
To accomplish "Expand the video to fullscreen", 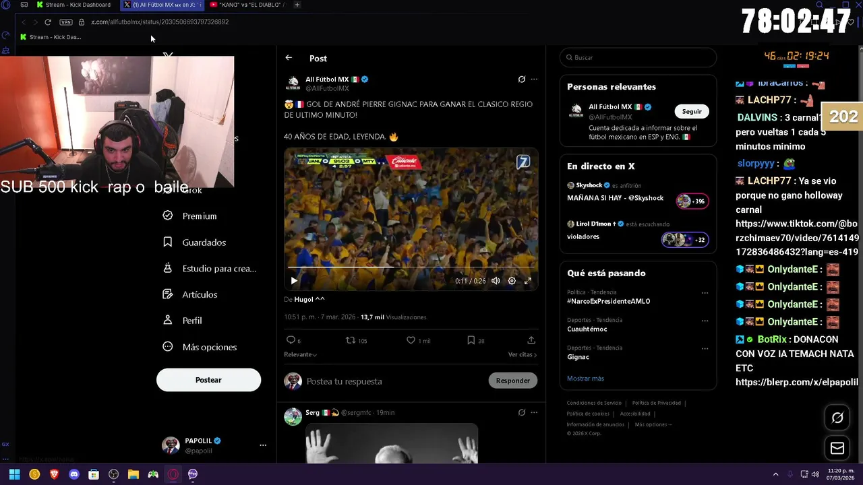I will point(528,281).
